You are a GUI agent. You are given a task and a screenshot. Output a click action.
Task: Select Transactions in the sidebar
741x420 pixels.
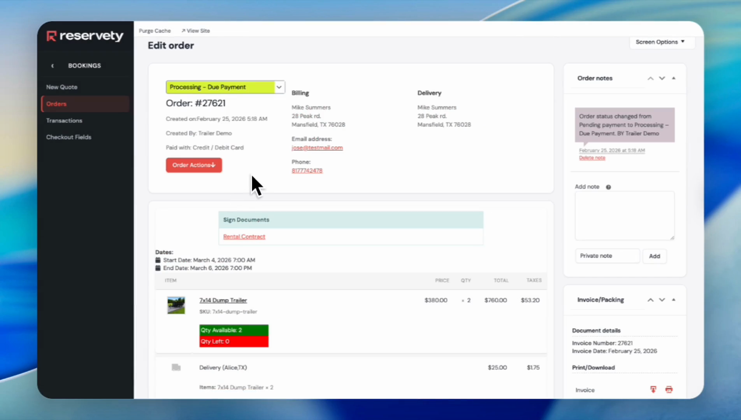[x=64, y=121]
